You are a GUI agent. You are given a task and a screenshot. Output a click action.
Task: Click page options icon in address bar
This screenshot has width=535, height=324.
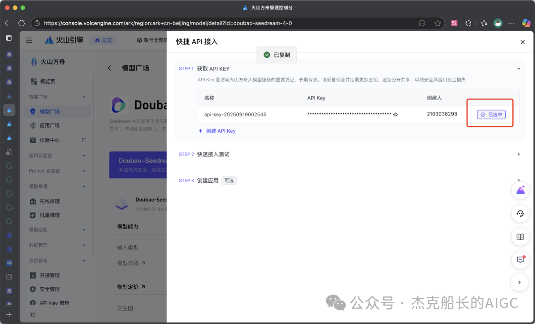pyautogui.click(x=422, y=23)
